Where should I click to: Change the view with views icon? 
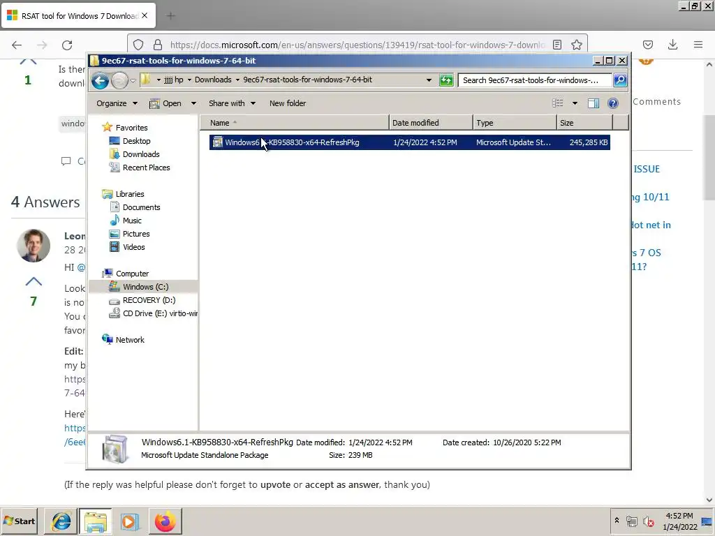click(557, 103)
